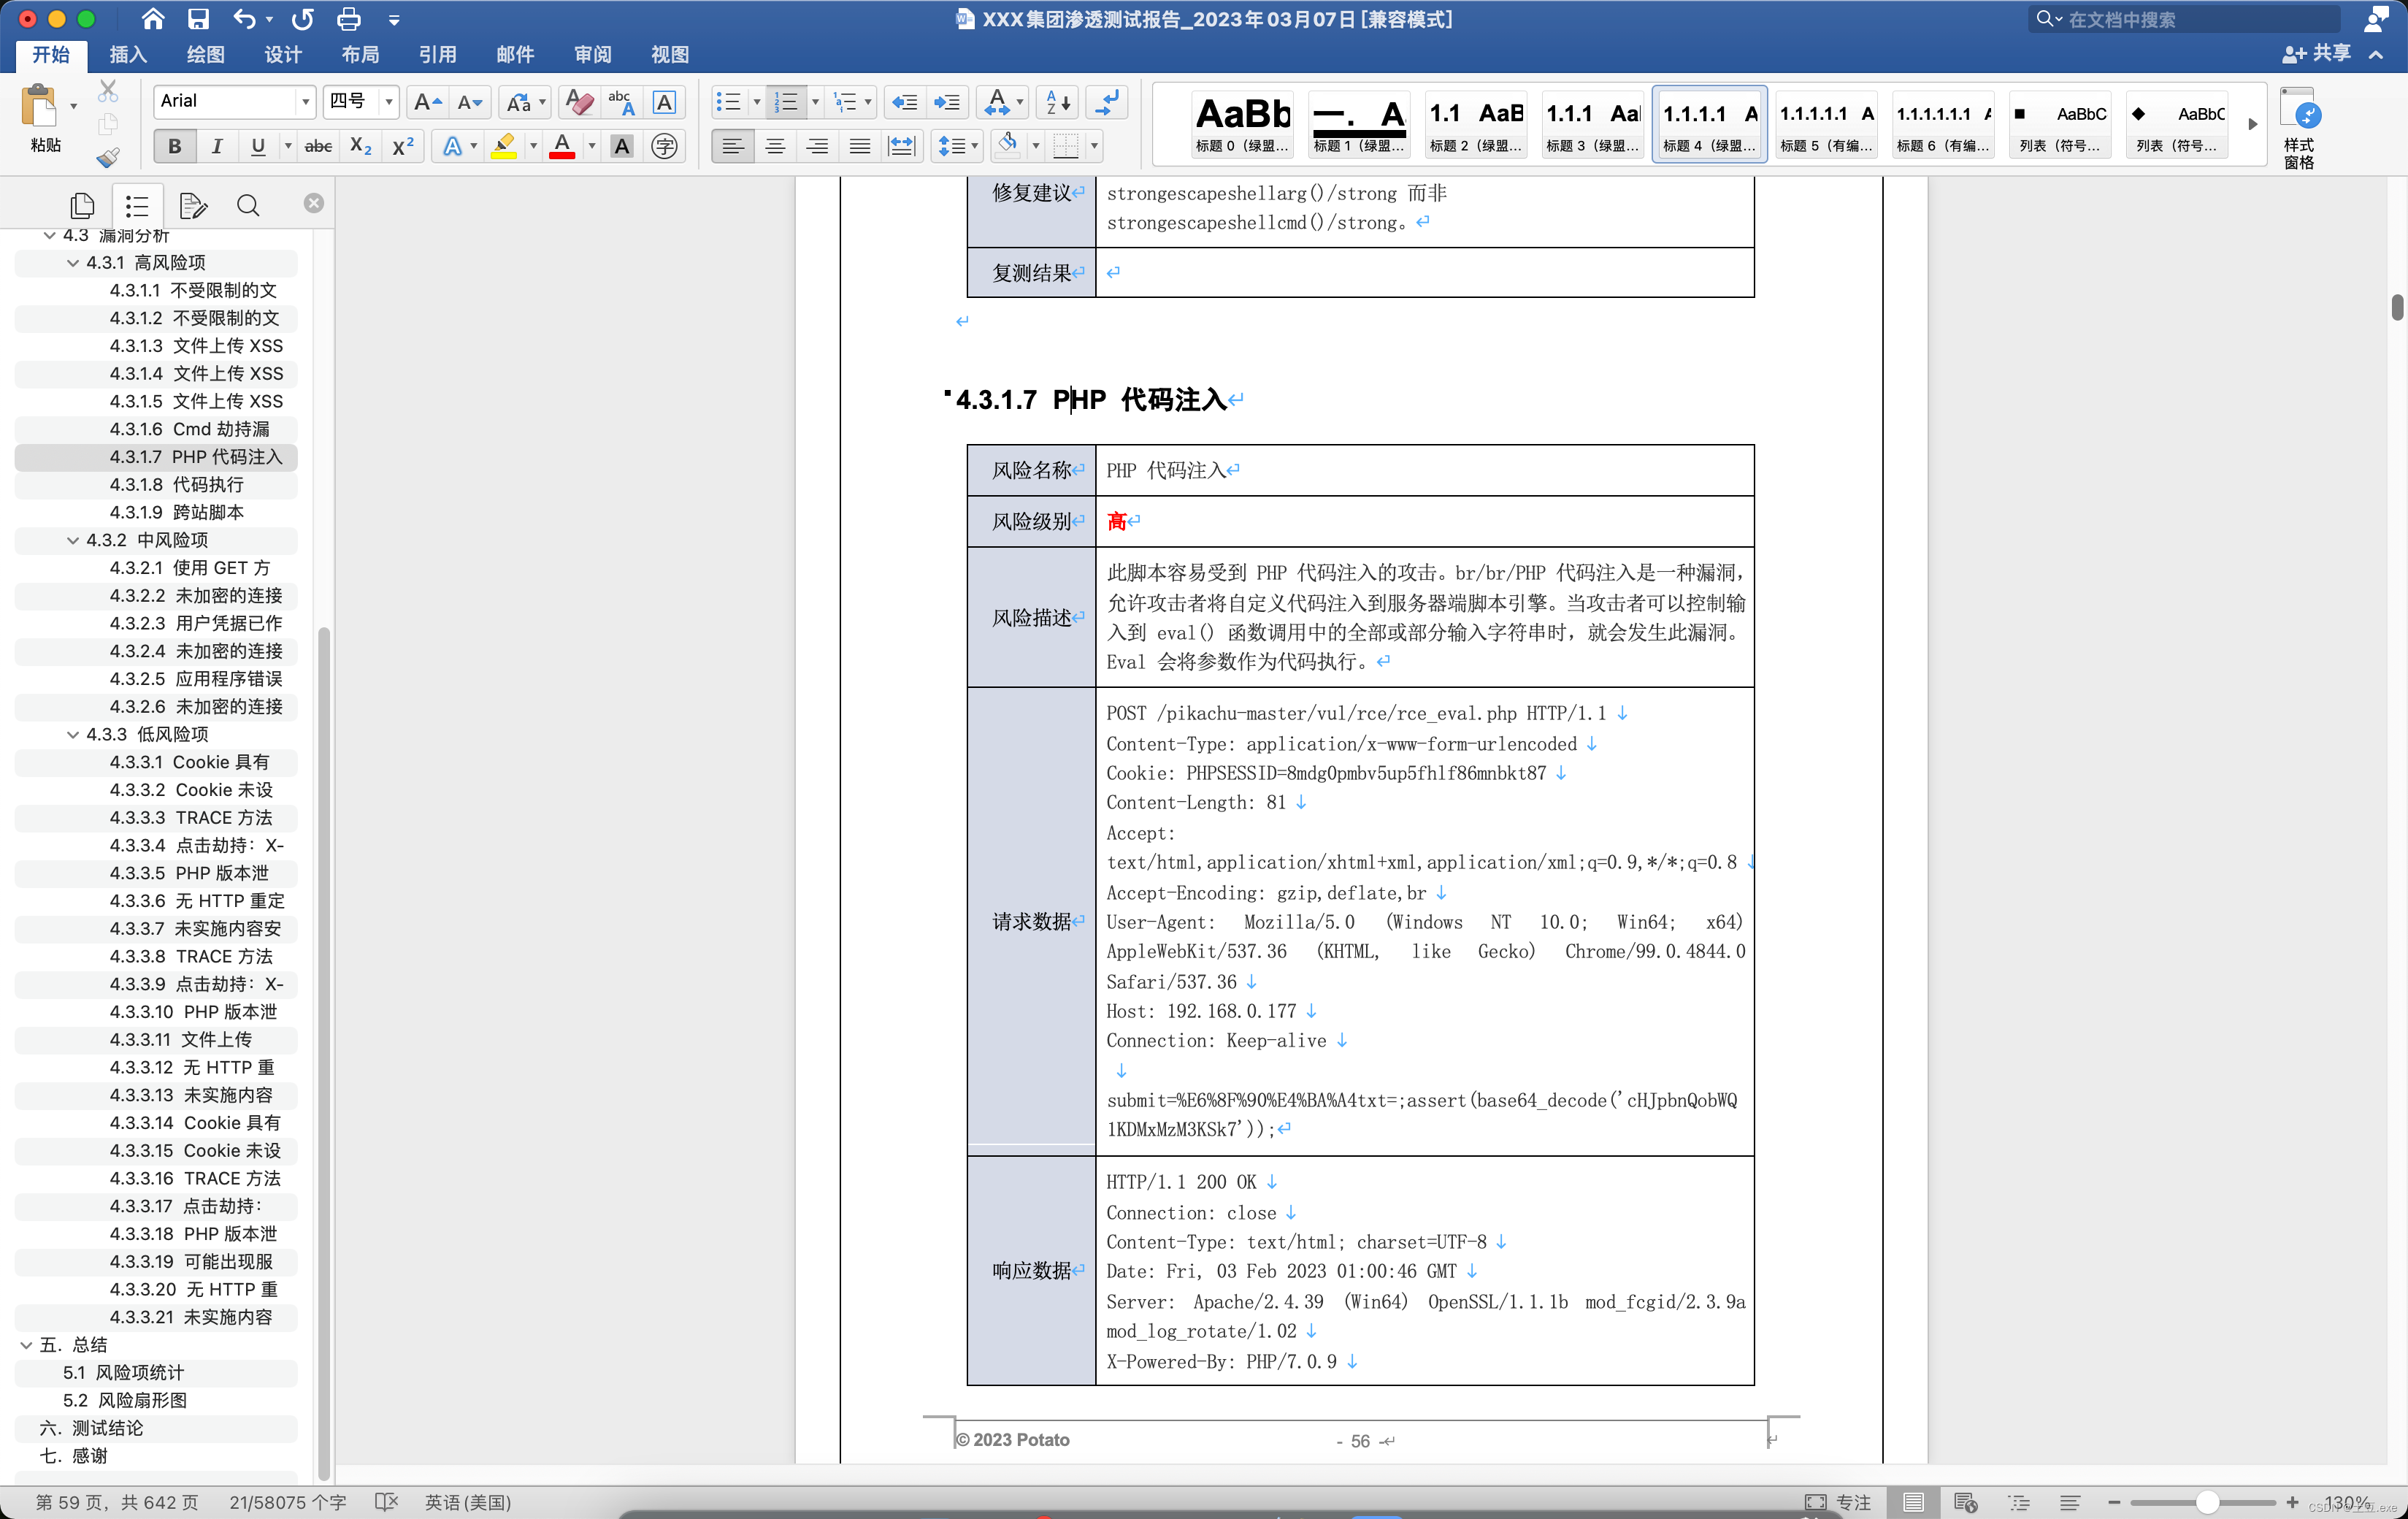This screenshot has width=2408, height=1519.
Task: Justify the paragraph text
Action: (x=859, y=146)
